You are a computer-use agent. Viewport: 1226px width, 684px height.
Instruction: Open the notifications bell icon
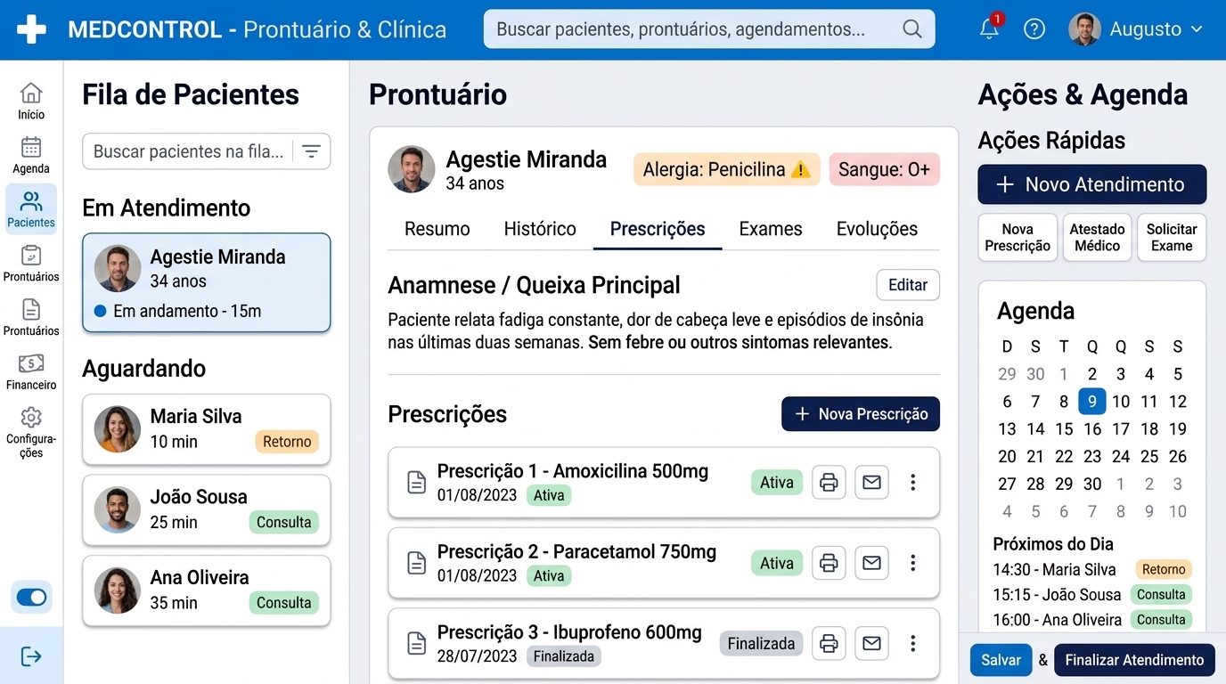point(990,28)
